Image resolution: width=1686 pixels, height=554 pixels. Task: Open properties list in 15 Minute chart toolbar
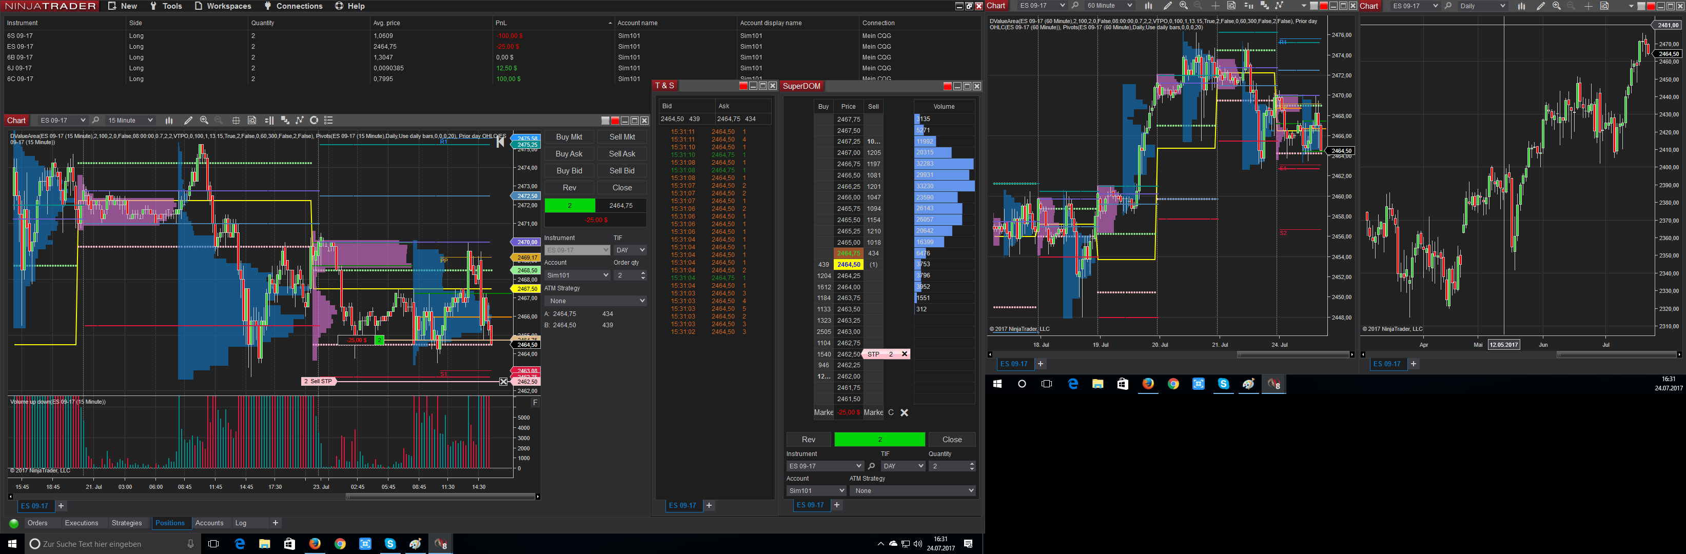pos(328,121)
